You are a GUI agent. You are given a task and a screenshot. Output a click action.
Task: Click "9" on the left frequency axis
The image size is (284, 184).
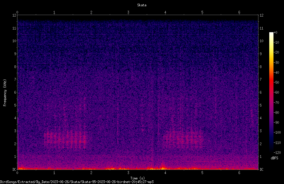pos(15,54)
